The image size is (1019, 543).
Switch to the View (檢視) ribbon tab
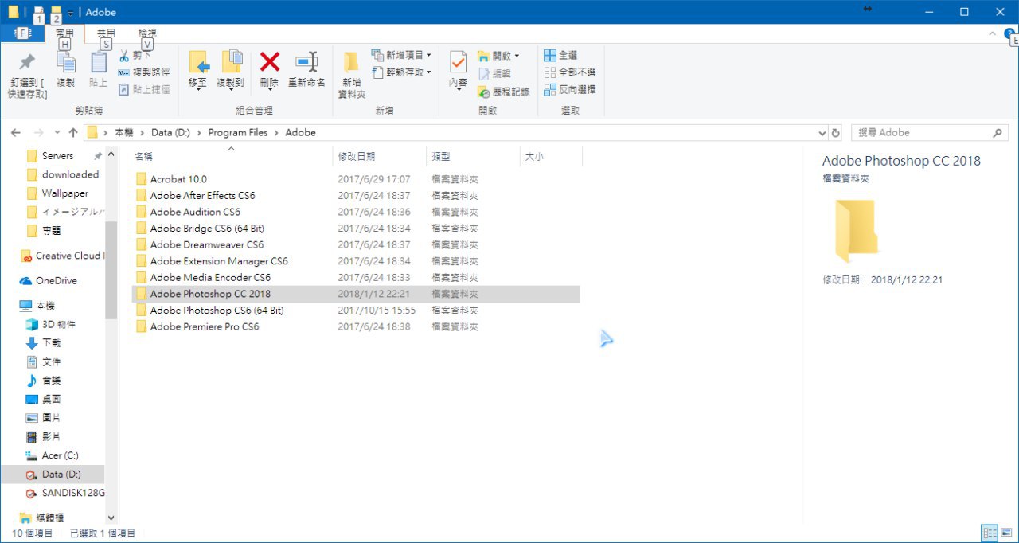coord(147,33)
